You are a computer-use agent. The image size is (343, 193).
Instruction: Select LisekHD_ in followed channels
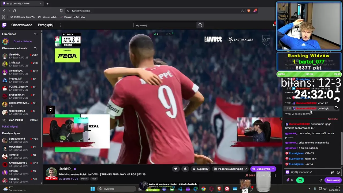tap(20, 56)
